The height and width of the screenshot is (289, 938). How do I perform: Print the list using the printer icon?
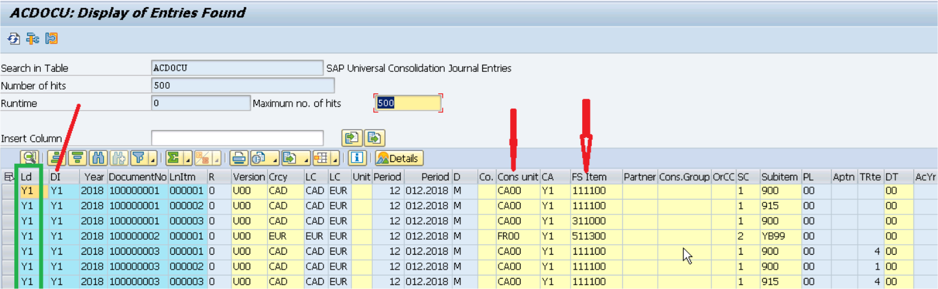pos(239,158)
